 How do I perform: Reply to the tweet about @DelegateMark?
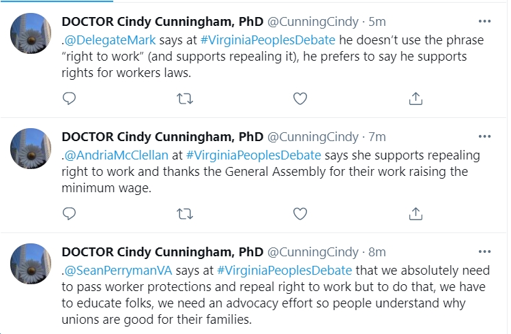(69, 98)
